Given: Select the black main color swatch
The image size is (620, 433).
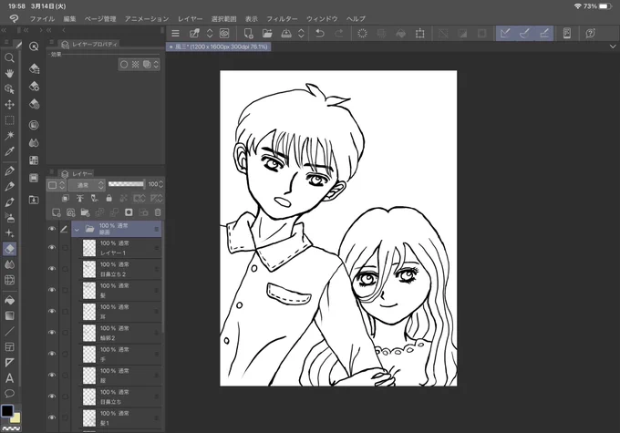Looking at the screenshot, I should tap(6, 410).
